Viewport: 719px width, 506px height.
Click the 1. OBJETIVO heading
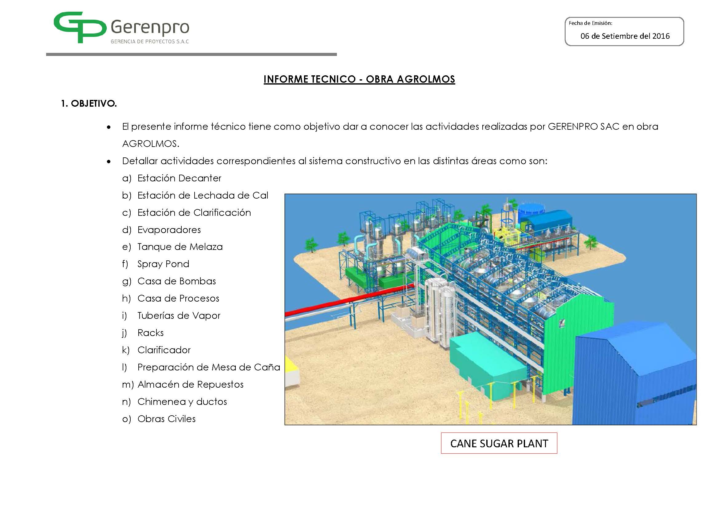click(x=89, y=104)
